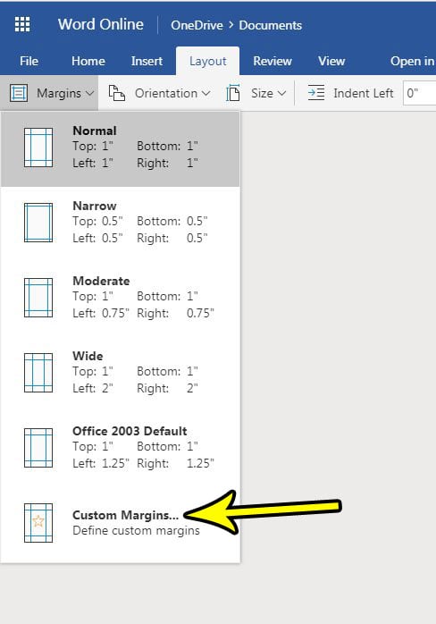Switch to the Review tab
The height and width of the screenshot is (624, 436).
(x=272, y=61)
